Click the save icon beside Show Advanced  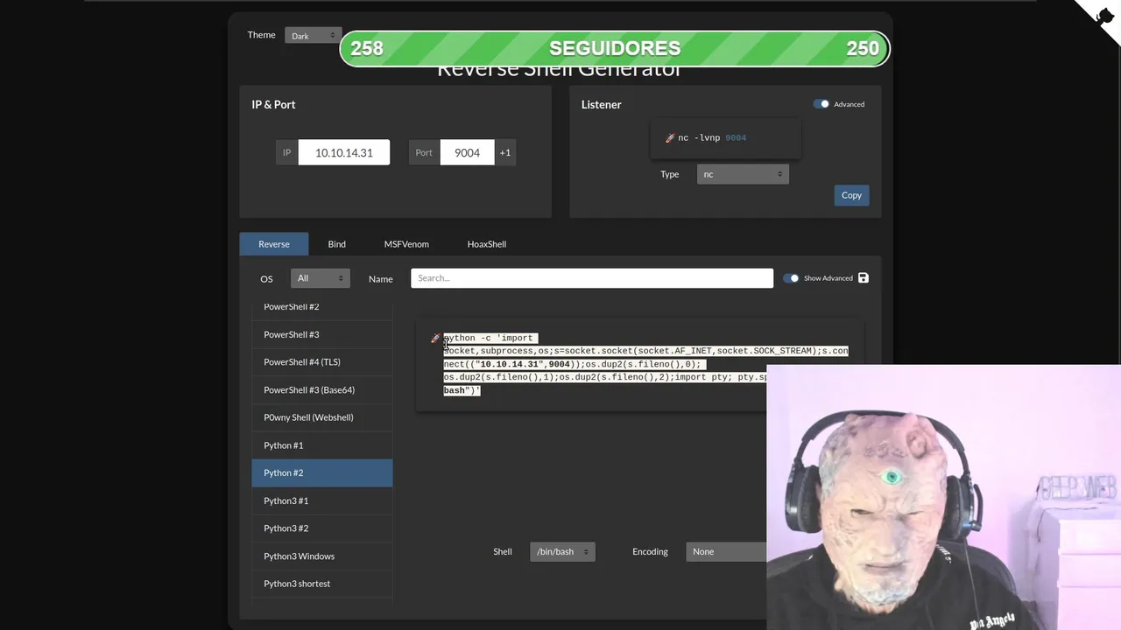coord(864,278)
